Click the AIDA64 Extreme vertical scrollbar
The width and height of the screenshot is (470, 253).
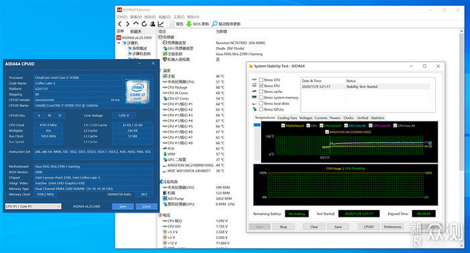coord(461,102)
